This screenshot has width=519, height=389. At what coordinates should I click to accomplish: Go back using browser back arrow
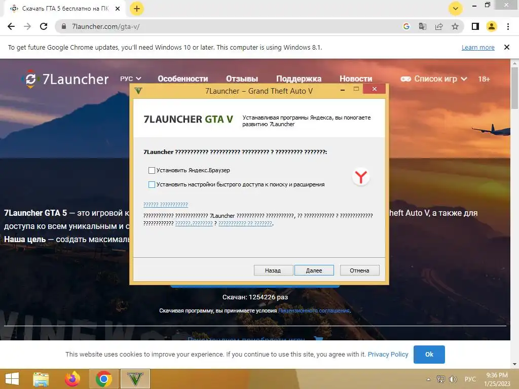(x=11, y=26)
